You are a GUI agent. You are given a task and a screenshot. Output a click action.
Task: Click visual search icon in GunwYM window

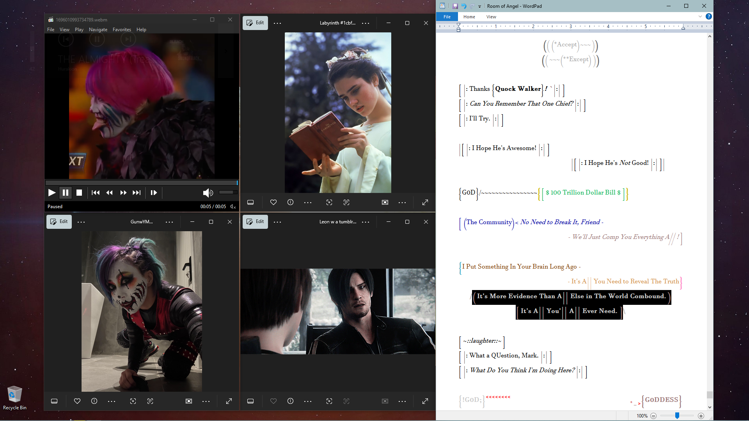pos(133,401)
